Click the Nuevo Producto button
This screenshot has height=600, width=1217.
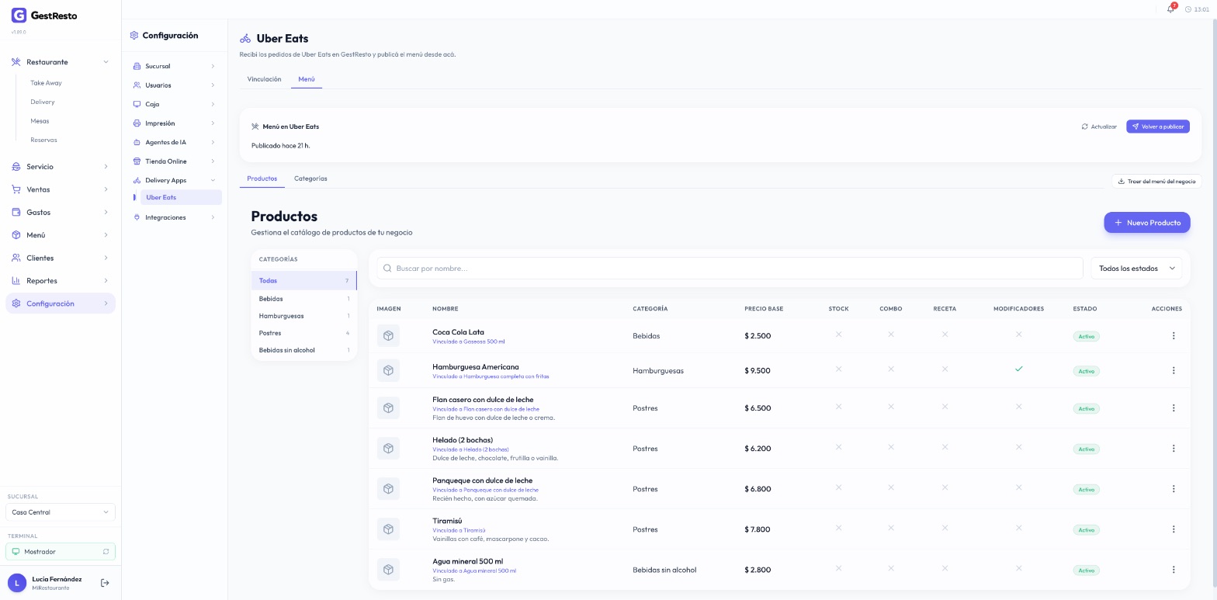click(1147, 223)
